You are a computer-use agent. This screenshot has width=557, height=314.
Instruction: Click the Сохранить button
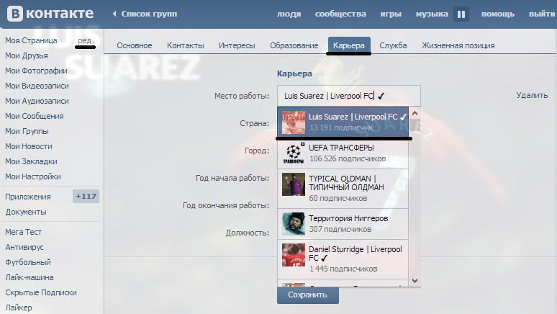pos(307,295)
